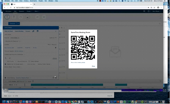Click the QR code icon beside online meeting
Viewport: 170px width, 104px height.
56,78
